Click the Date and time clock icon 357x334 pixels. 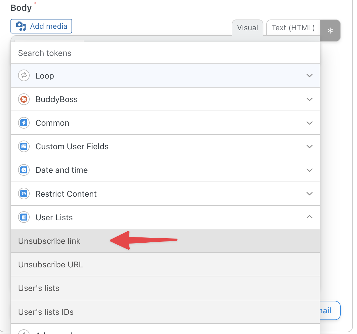pyautogui.click(x=24, y=170)
